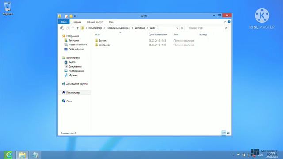
Task: Click the New folder quick access icon
Action: (x=71, y=16)
